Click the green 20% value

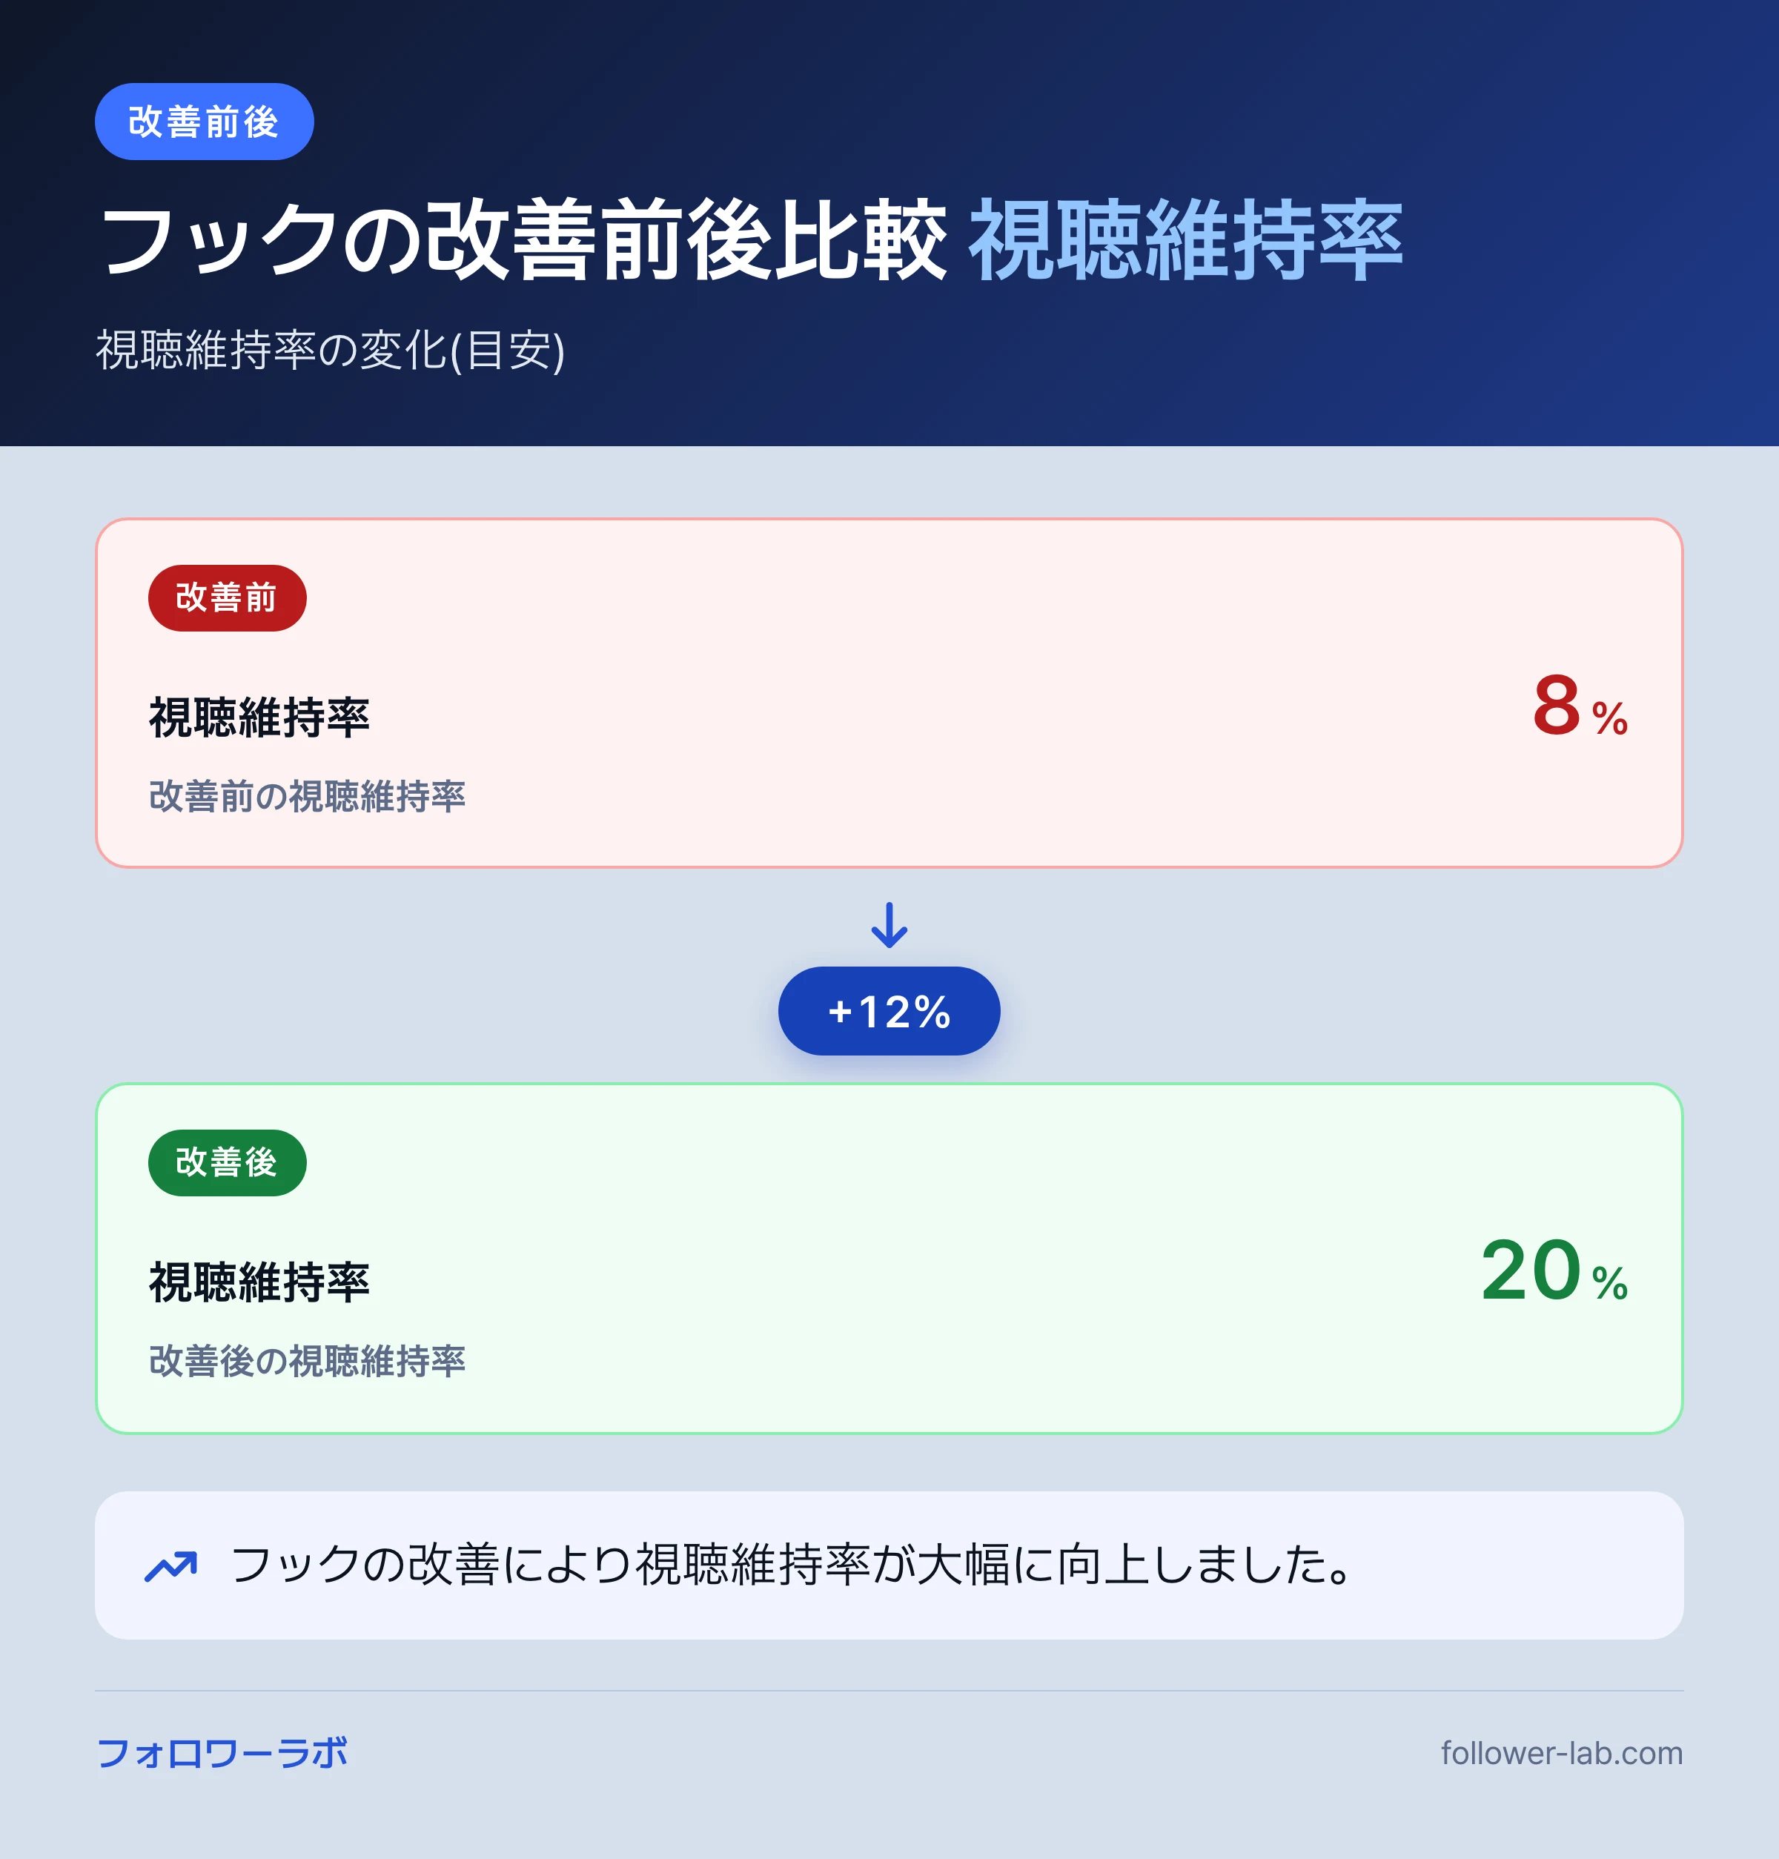(x=1554, y=1271)
